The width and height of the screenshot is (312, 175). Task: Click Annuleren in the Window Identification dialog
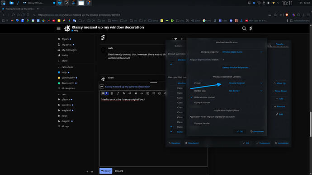coord(257,132)
